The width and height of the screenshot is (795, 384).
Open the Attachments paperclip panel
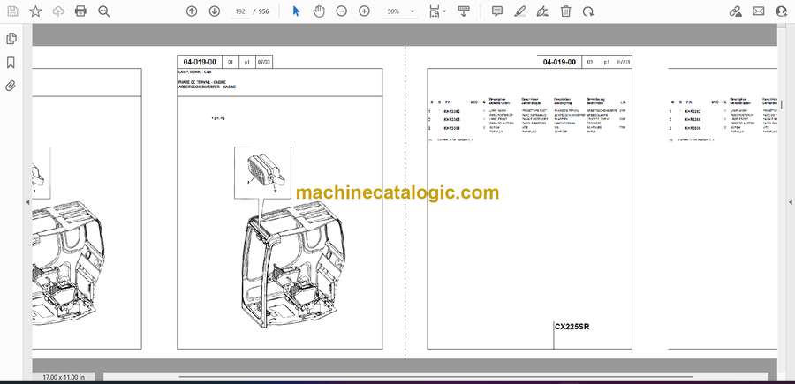[11, 86]
